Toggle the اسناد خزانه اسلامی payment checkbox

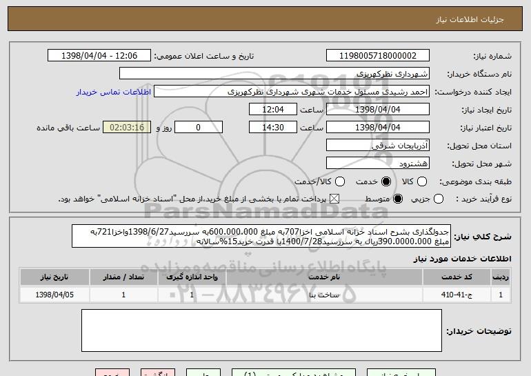pos(334,199)
